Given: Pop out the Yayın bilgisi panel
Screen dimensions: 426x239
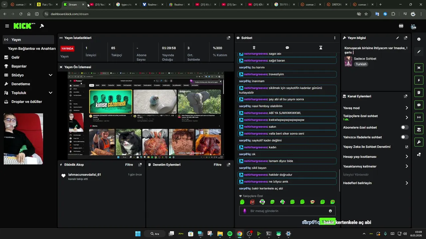Looking at the screenshot, I should pyautogui.click(x=405, y=38).
